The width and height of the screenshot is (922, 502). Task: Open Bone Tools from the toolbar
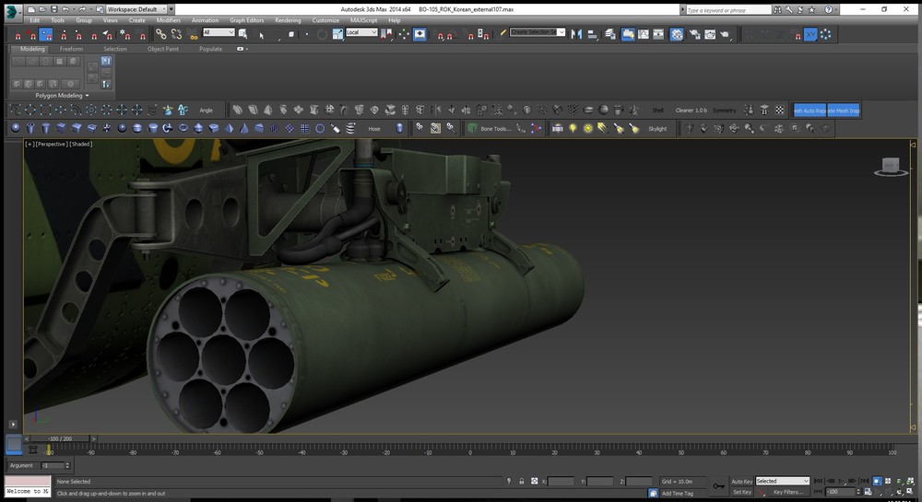click(x=494, y=129)
